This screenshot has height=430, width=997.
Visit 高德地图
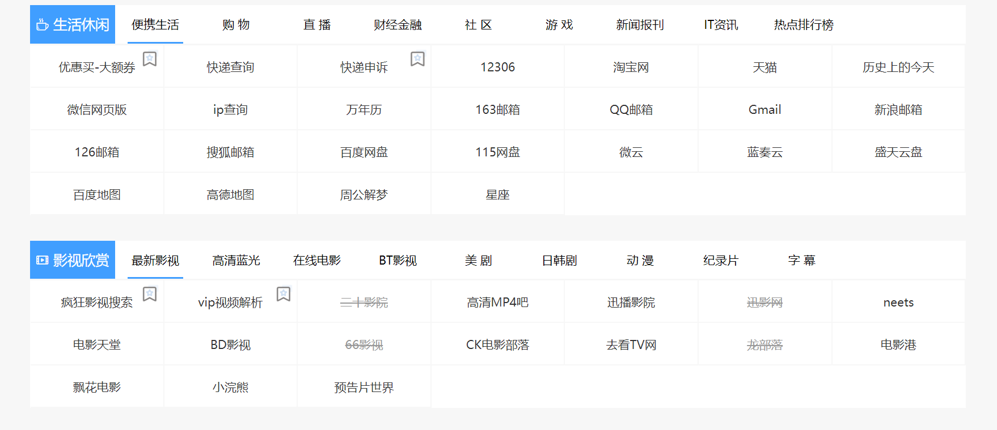(230, 195)
